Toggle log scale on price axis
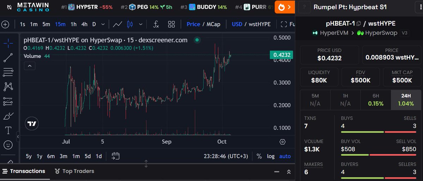The height and width of the screenshot is (181, 423). (271, 156)
